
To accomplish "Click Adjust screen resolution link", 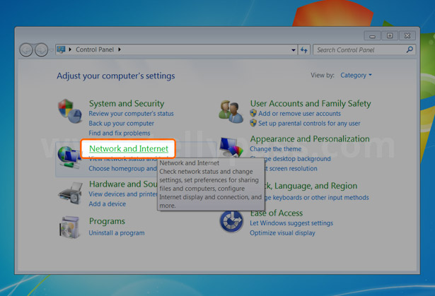I will (x=291, y=169).
